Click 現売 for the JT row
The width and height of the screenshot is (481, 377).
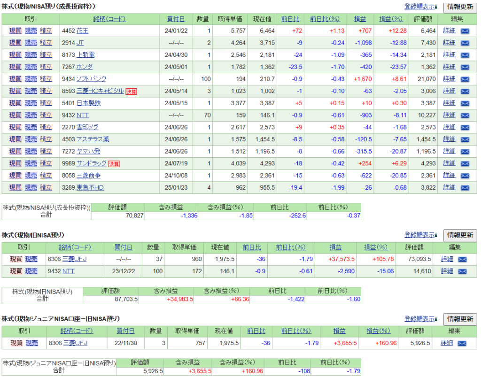[x=31, y=43]
